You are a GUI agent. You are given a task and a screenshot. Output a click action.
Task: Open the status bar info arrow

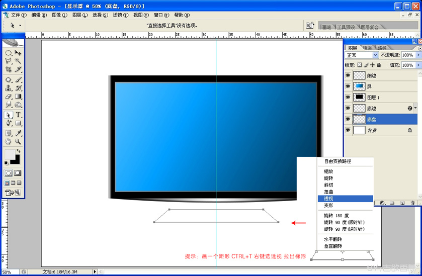pyautogui.click(x=95, y=271)
